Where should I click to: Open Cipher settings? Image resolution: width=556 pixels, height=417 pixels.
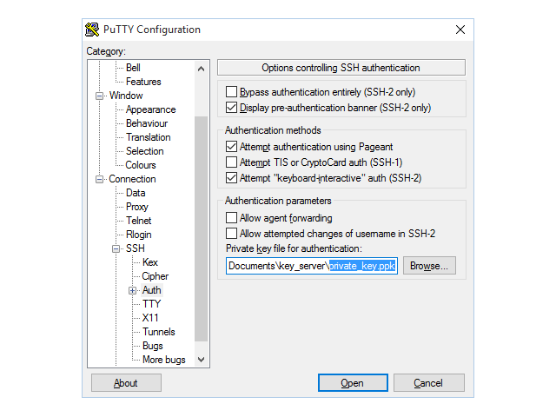pos(156,276)
